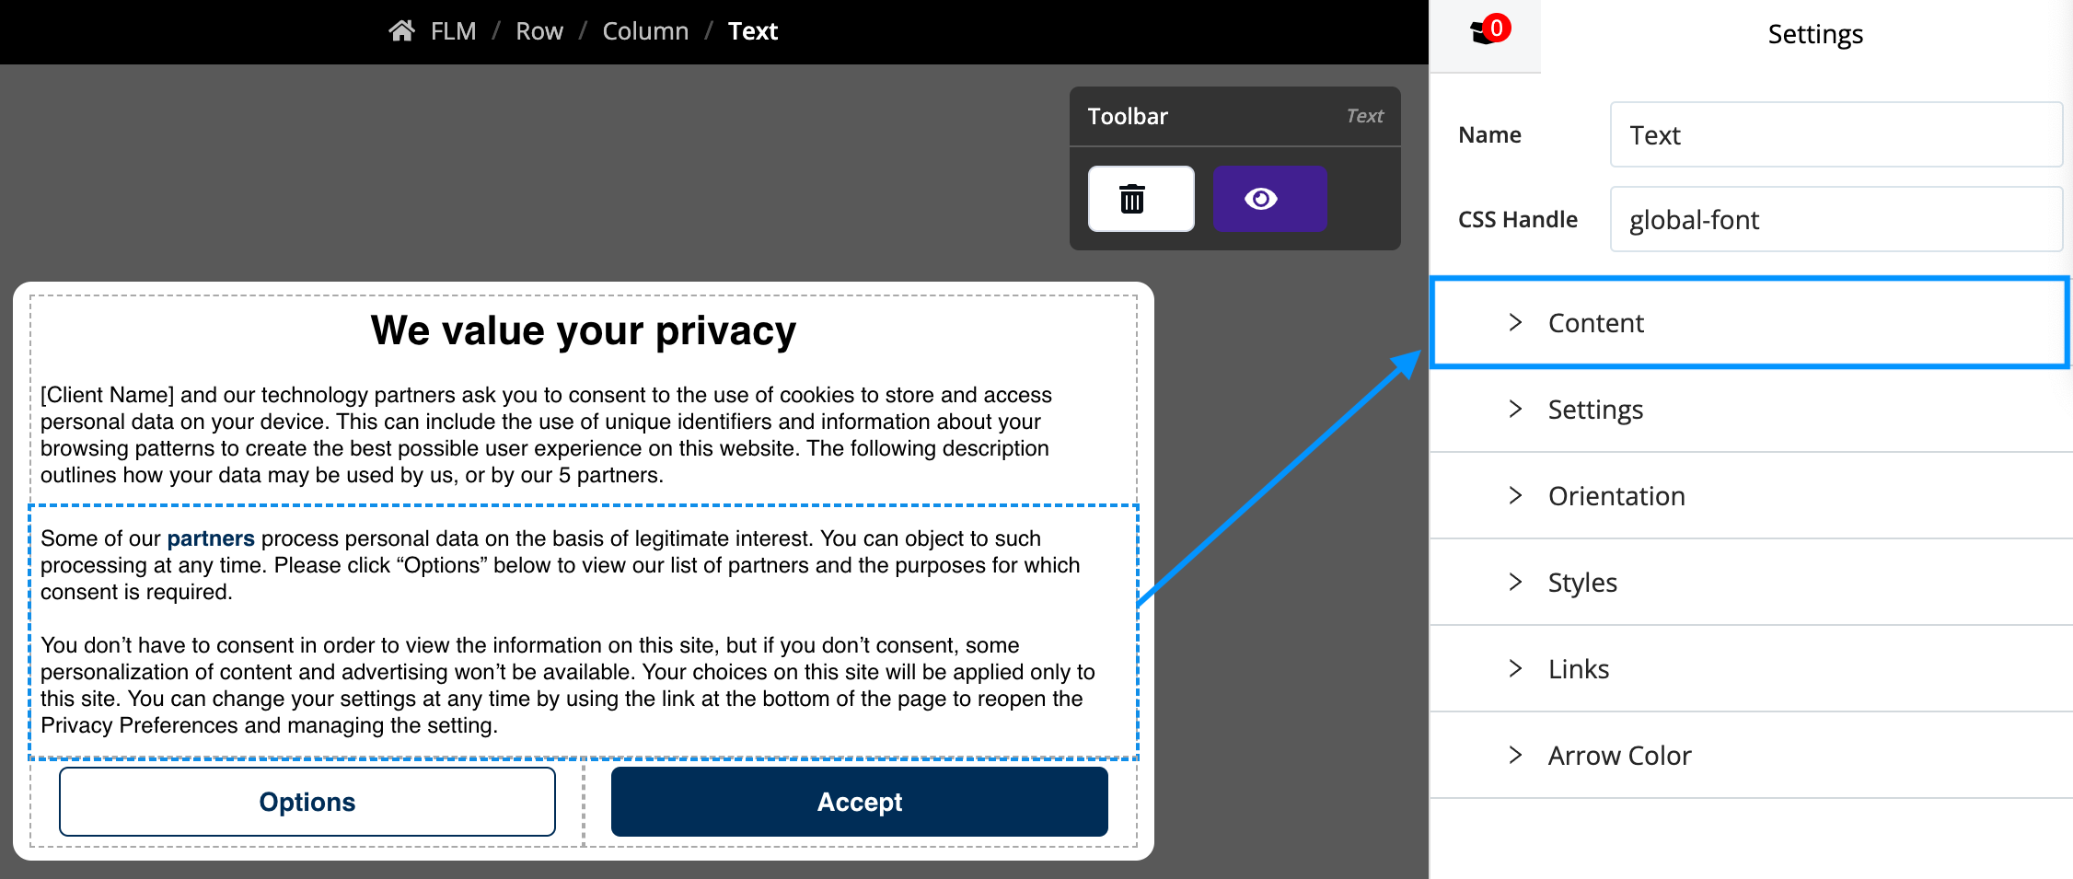The image size is (2073, 879).
Task: Expand the Content section chevron
Action: [1515, 322]
